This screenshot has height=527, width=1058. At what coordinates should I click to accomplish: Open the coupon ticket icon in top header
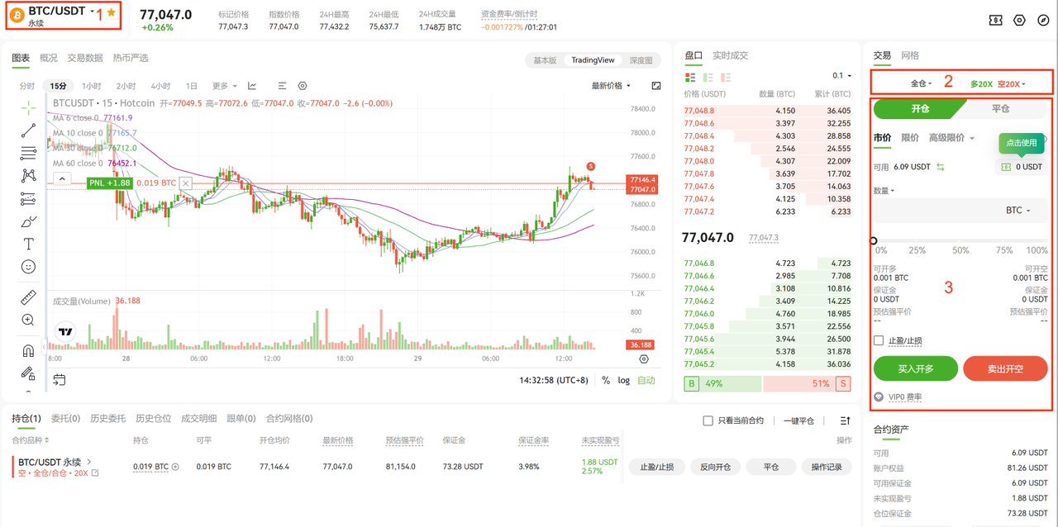click(x=996, y=20)
